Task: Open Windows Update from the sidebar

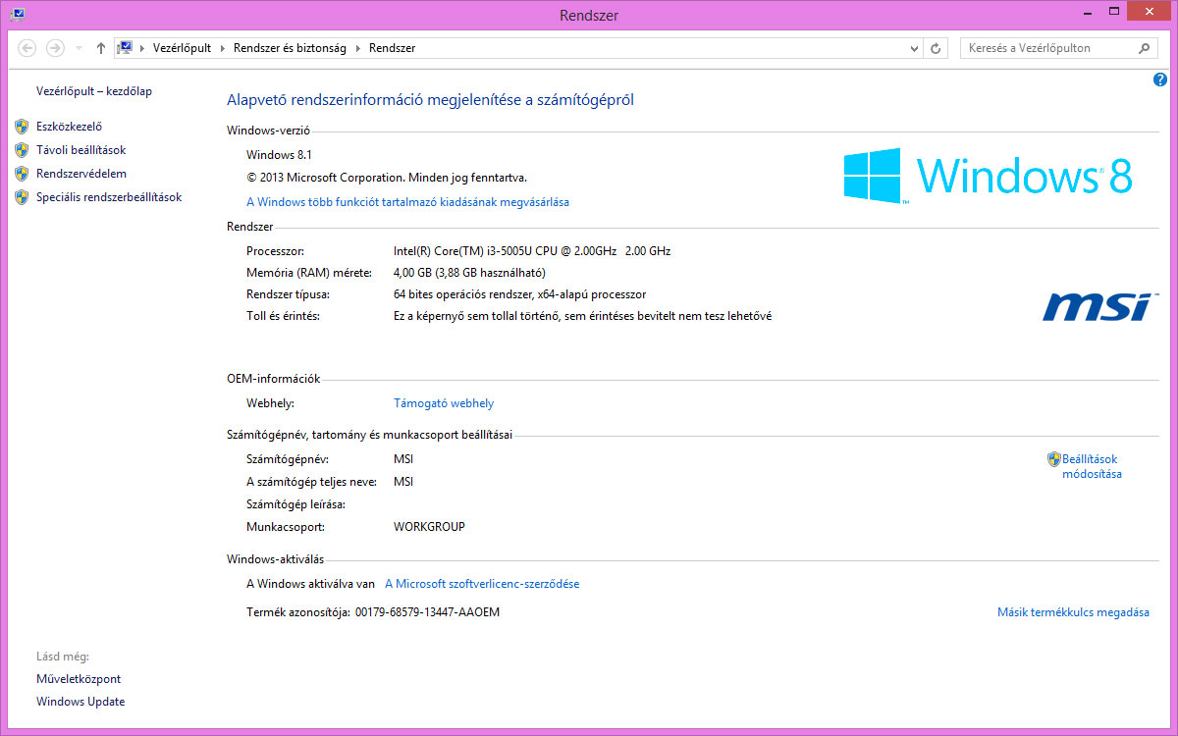Action: pos(80,702)
